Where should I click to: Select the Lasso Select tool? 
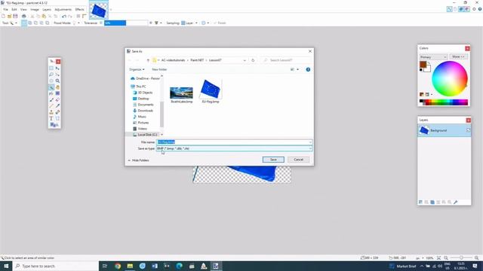pos(51,75)
